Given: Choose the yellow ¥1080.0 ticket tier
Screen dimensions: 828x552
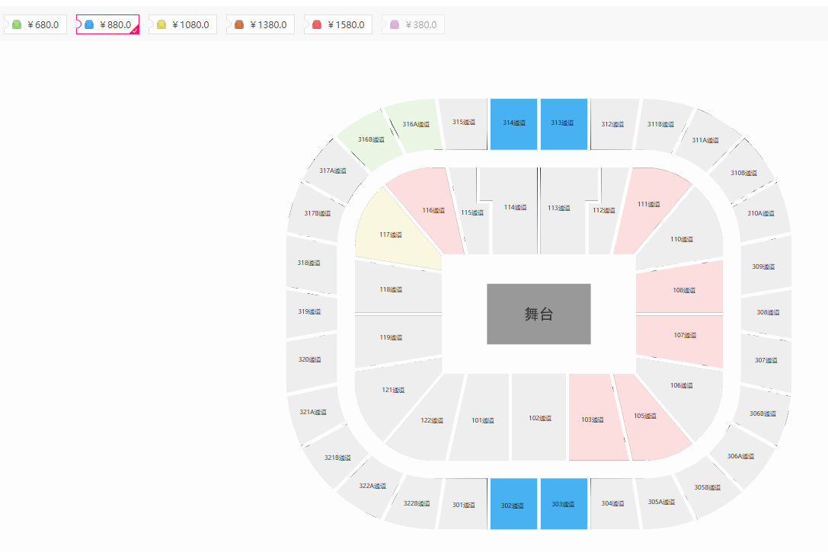Looking at the screenshot, I should coord(183,25).
